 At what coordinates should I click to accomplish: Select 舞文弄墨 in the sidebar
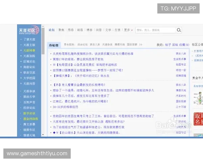29,124
